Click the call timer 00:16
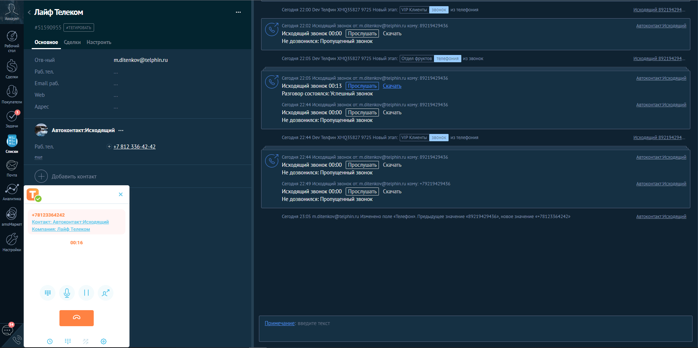Screen dimensions: 698x348 [x=77, y=243]
